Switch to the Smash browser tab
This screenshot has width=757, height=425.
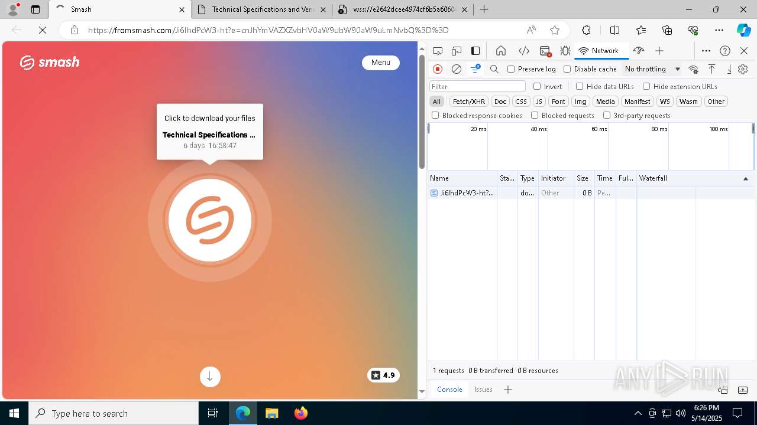119,9
